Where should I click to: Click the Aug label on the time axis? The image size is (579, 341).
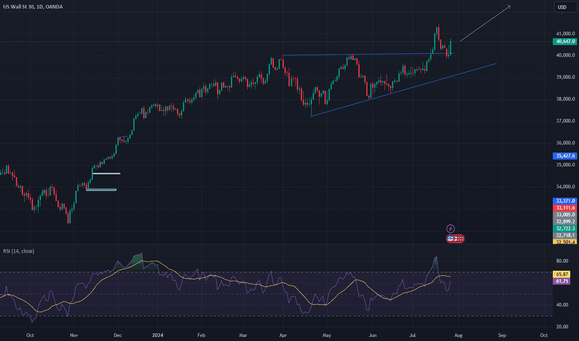pyautogui.click(x=458, y=335)
